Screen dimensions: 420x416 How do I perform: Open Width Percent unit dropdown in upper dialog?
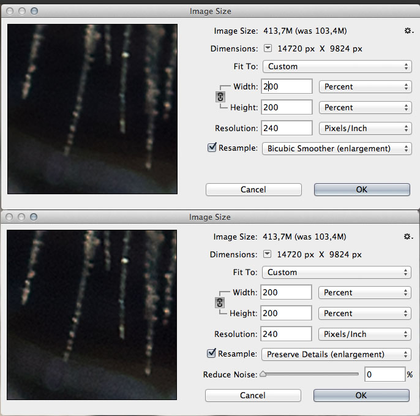[366, 86]
